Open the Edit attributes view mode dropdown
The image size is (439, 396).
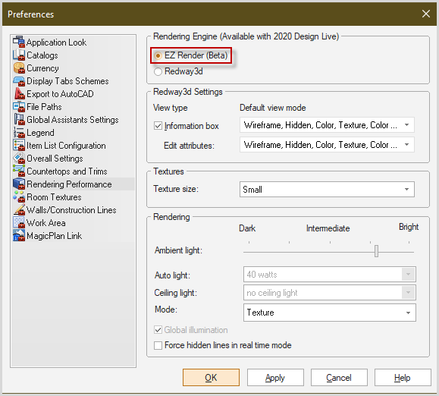tap(327, 145)
